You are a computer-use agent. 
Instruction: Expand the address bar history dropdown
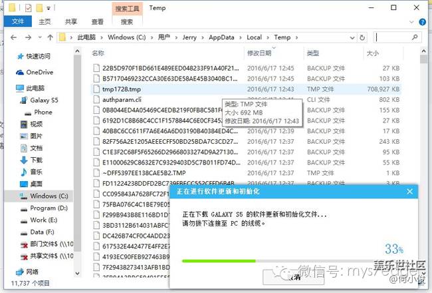(352, 37)
